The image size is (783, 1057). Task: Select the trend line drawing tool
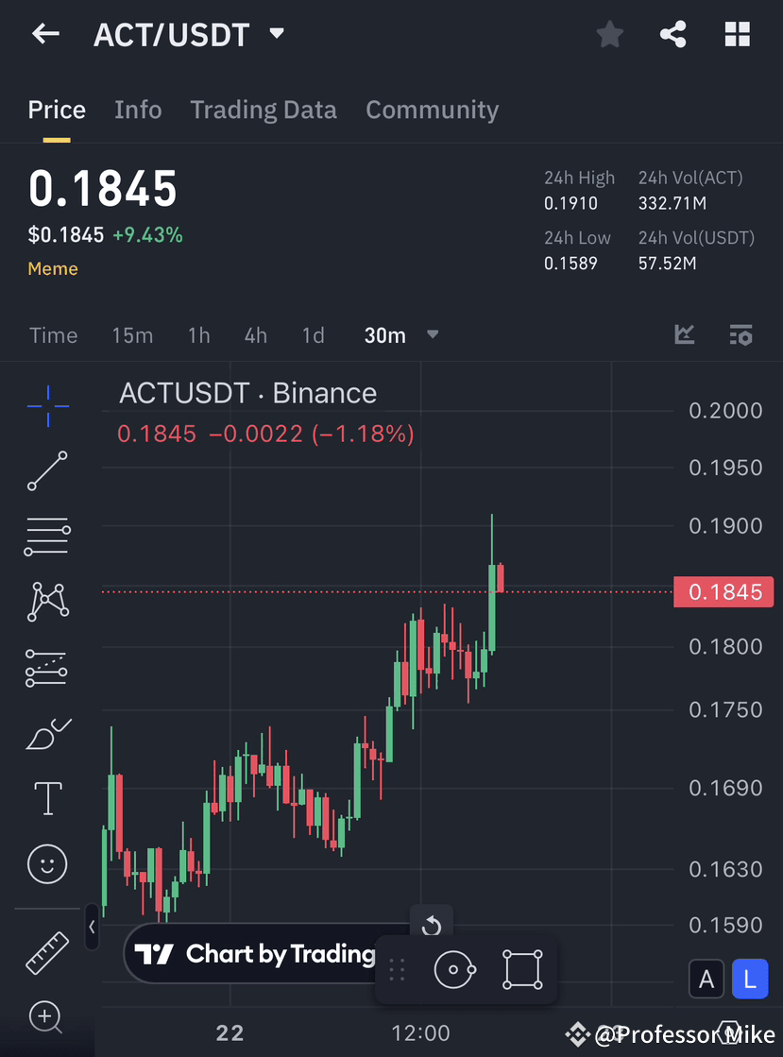coord(47,471)
